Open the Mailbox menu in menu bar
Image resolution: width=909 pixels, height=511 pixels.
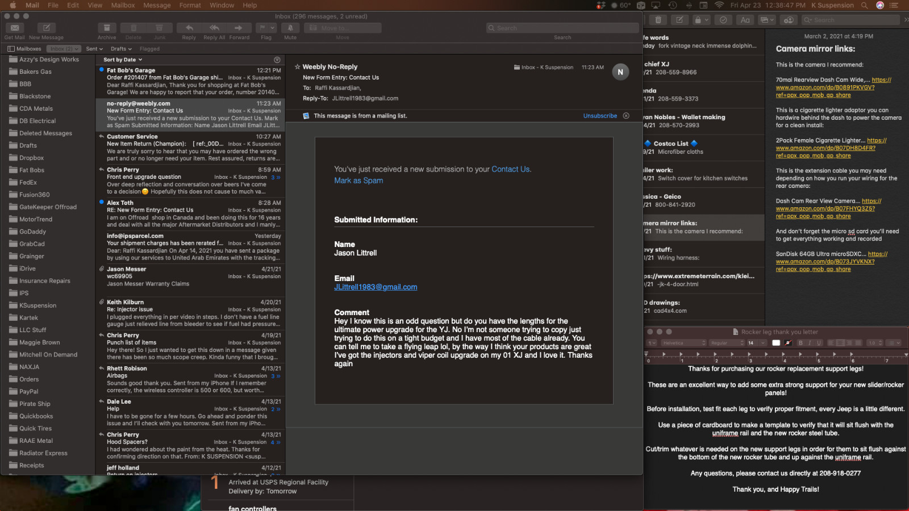tap(123, 5)
